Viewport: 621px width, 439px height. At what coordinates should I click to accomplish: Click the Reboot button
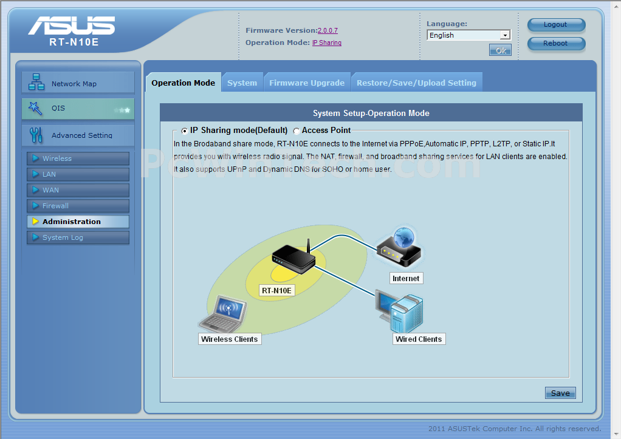click(556, 44)
